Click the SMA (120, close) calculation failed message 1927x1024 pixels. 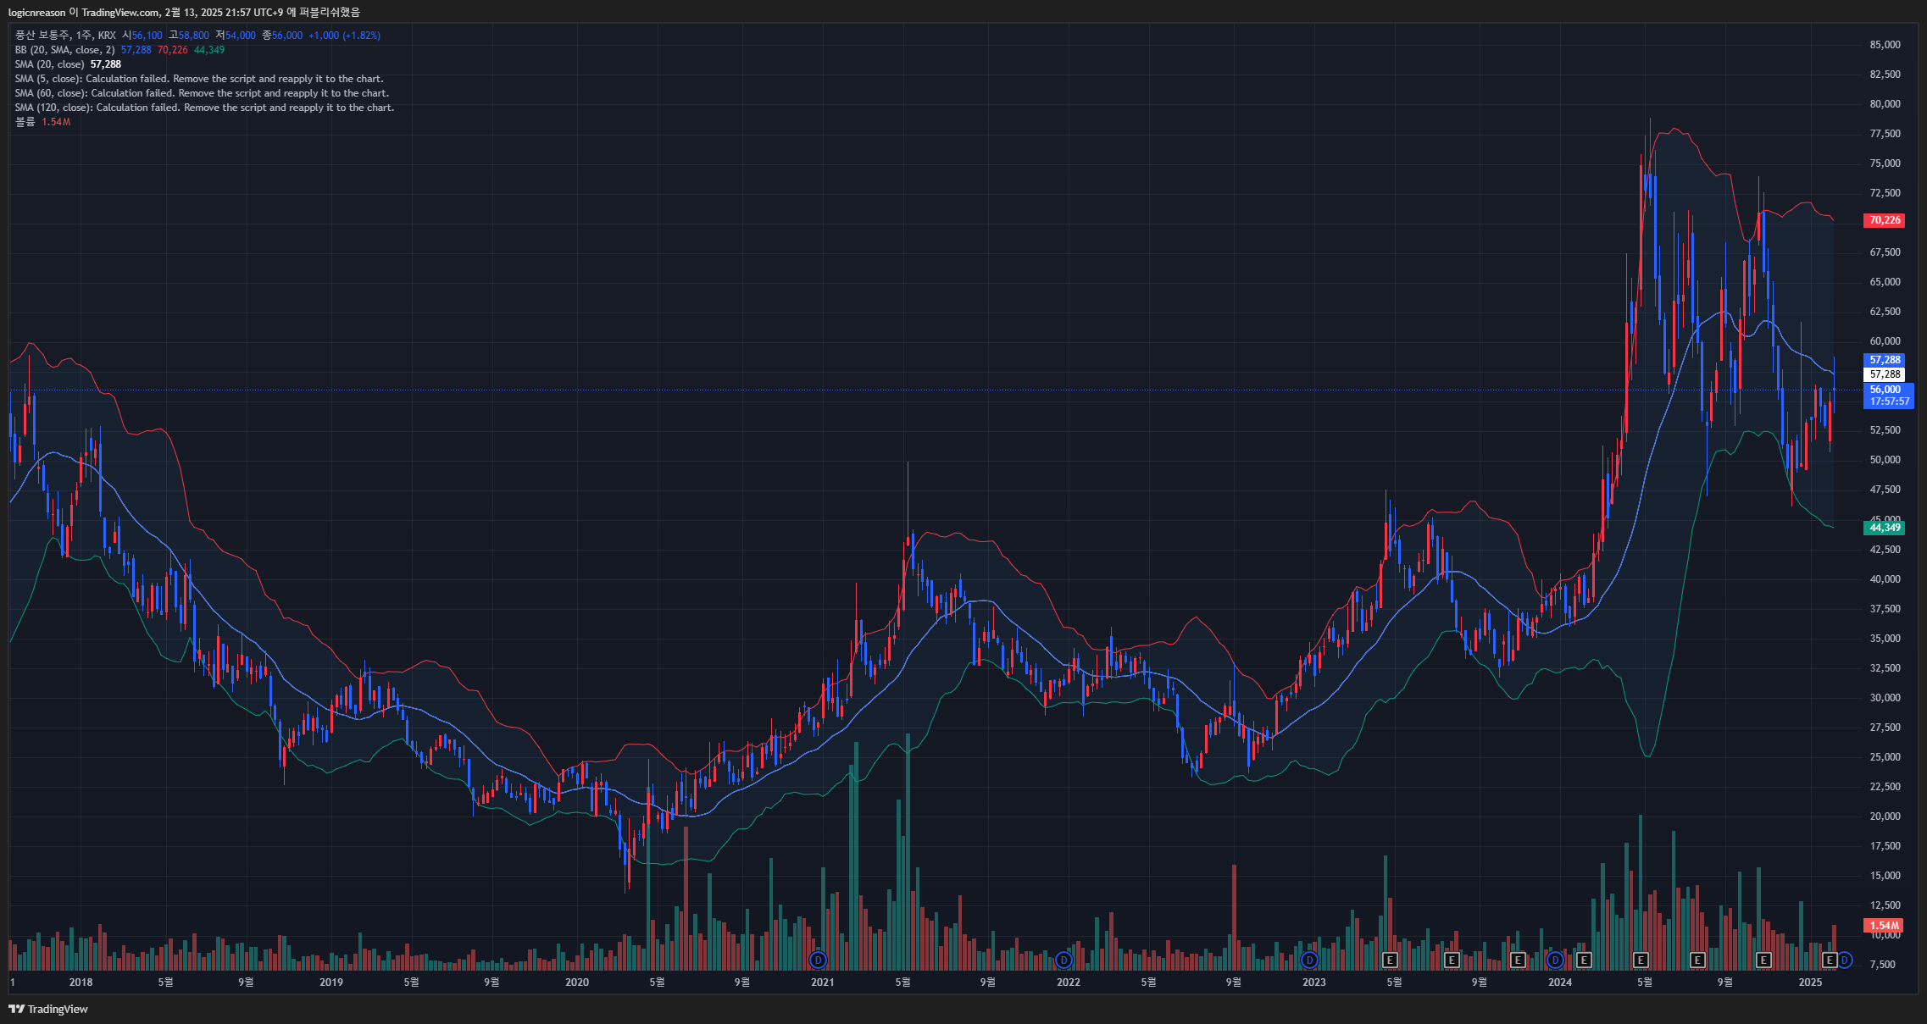tap(204, 108)
